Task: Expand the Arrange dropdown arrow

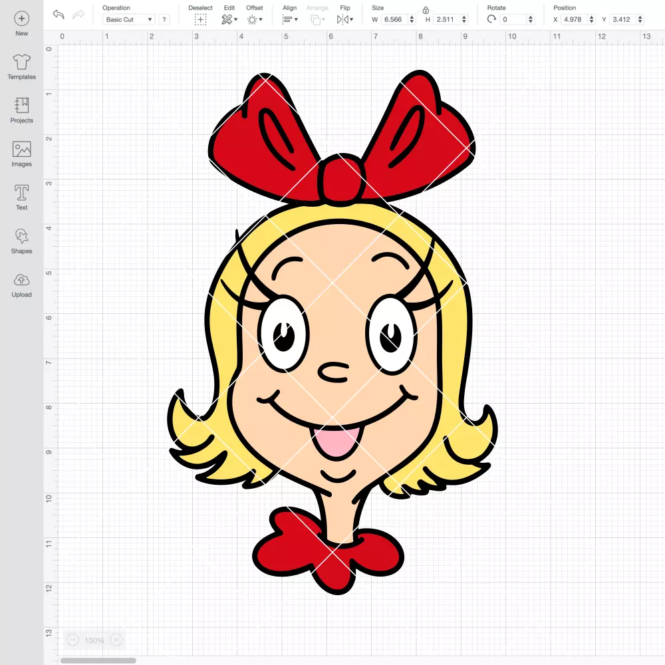Action: 324,19
